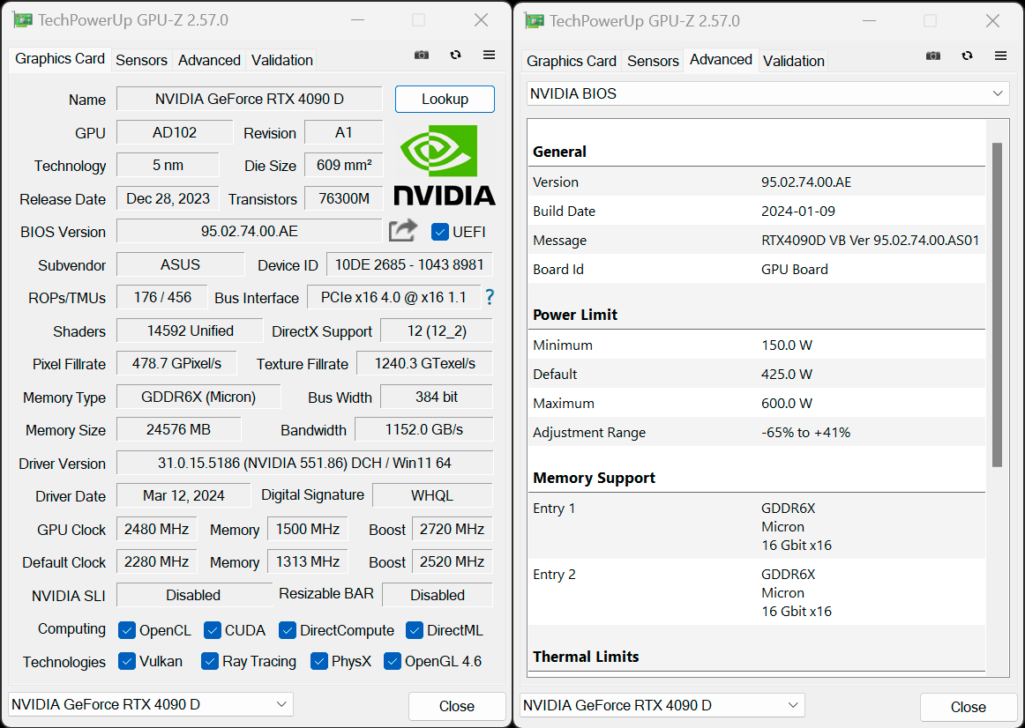Click the Memory Size field 24576 MB

[x=178, y=429]
